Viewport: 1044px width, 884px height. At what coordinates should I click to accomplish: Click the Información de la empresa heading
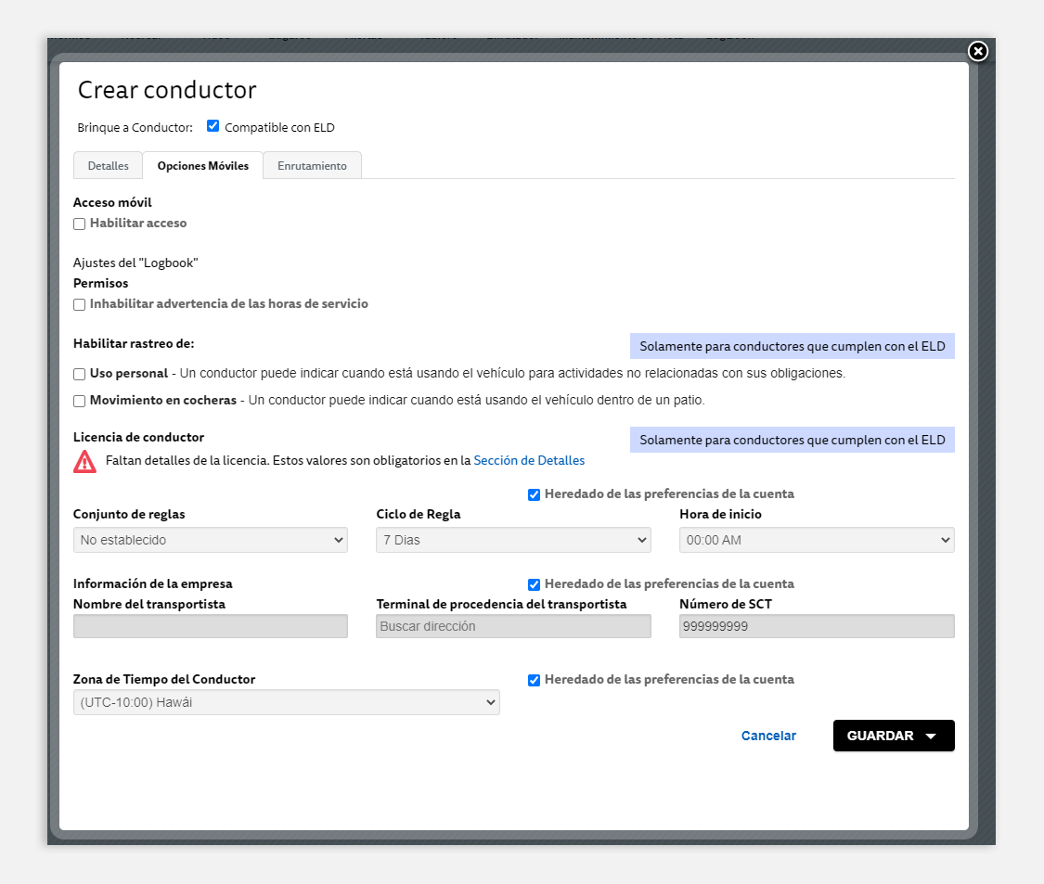tap(152, 583)
